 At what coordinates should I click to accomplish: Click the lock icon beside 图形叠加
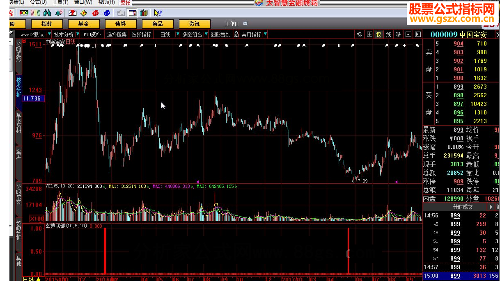click(236, 34)
